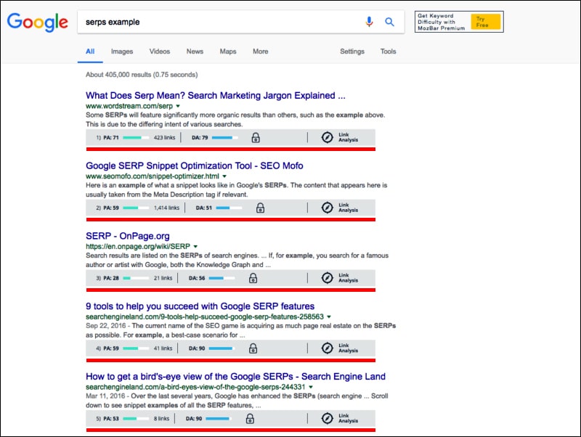The image size is (581, 437).
Task: Click the lock icon in the OnPage.org MozBar row
Action: click(253, 278)
